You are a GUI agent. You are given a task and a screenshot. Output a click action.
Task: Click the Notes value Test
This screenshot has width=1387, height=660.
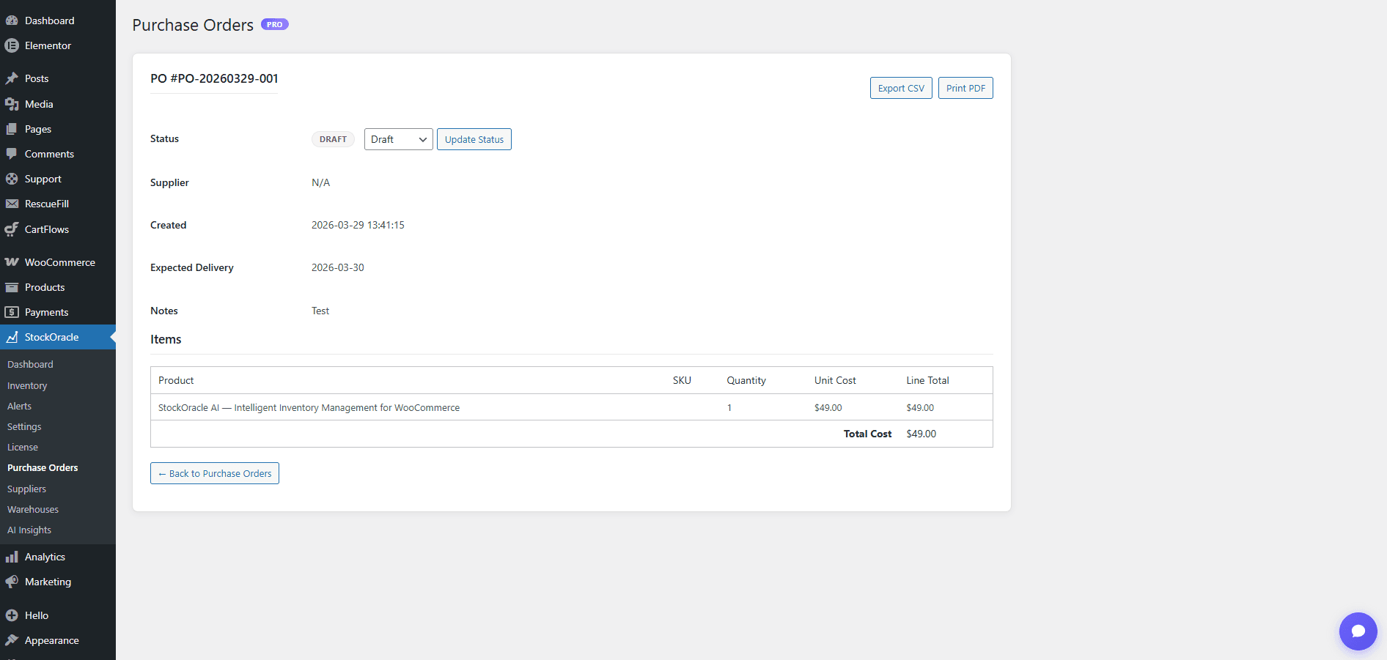click(x=320, y=311)
